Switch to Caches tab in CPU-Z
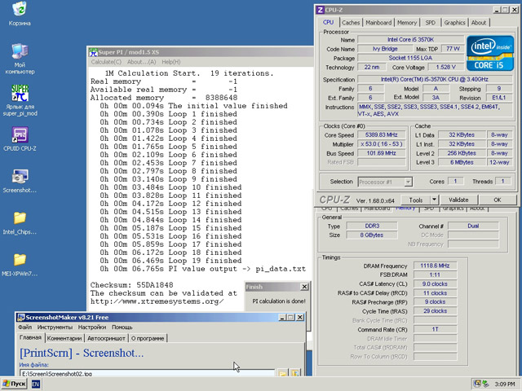The image size is (522, 391). point(351,23)
